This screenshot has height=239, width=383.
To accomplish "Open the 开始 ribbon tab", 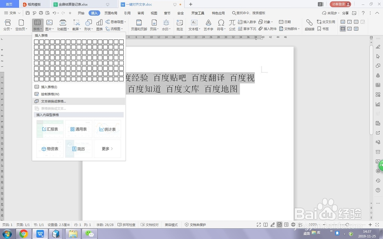I will pyautogui.click(x=81, y=13).
